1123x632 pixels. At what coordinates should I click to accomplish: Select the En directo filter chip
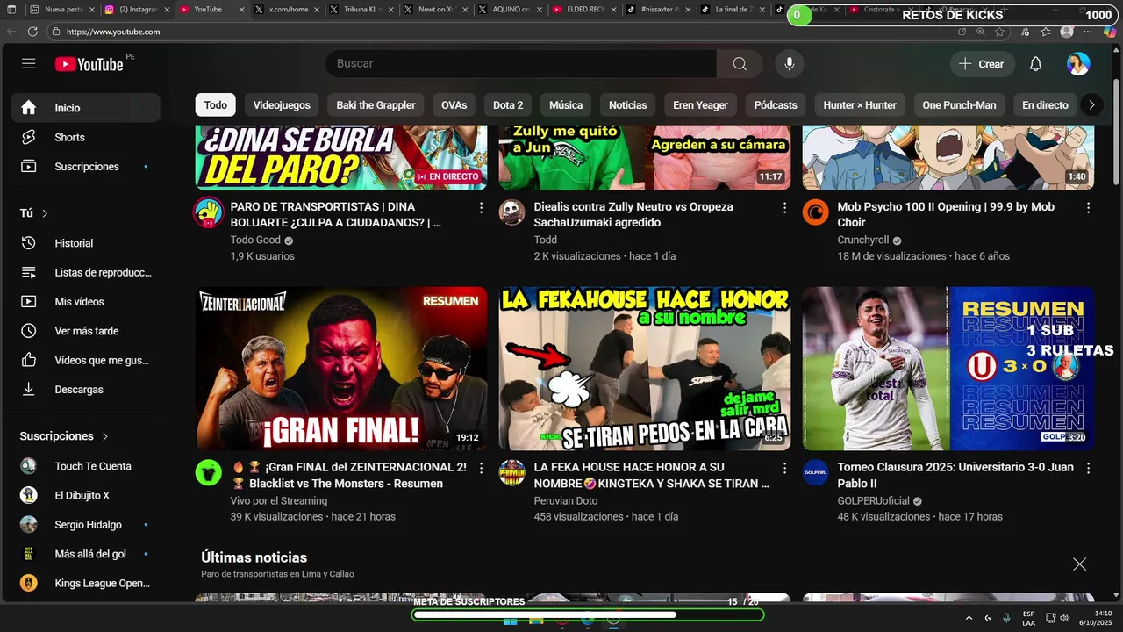1045,105
